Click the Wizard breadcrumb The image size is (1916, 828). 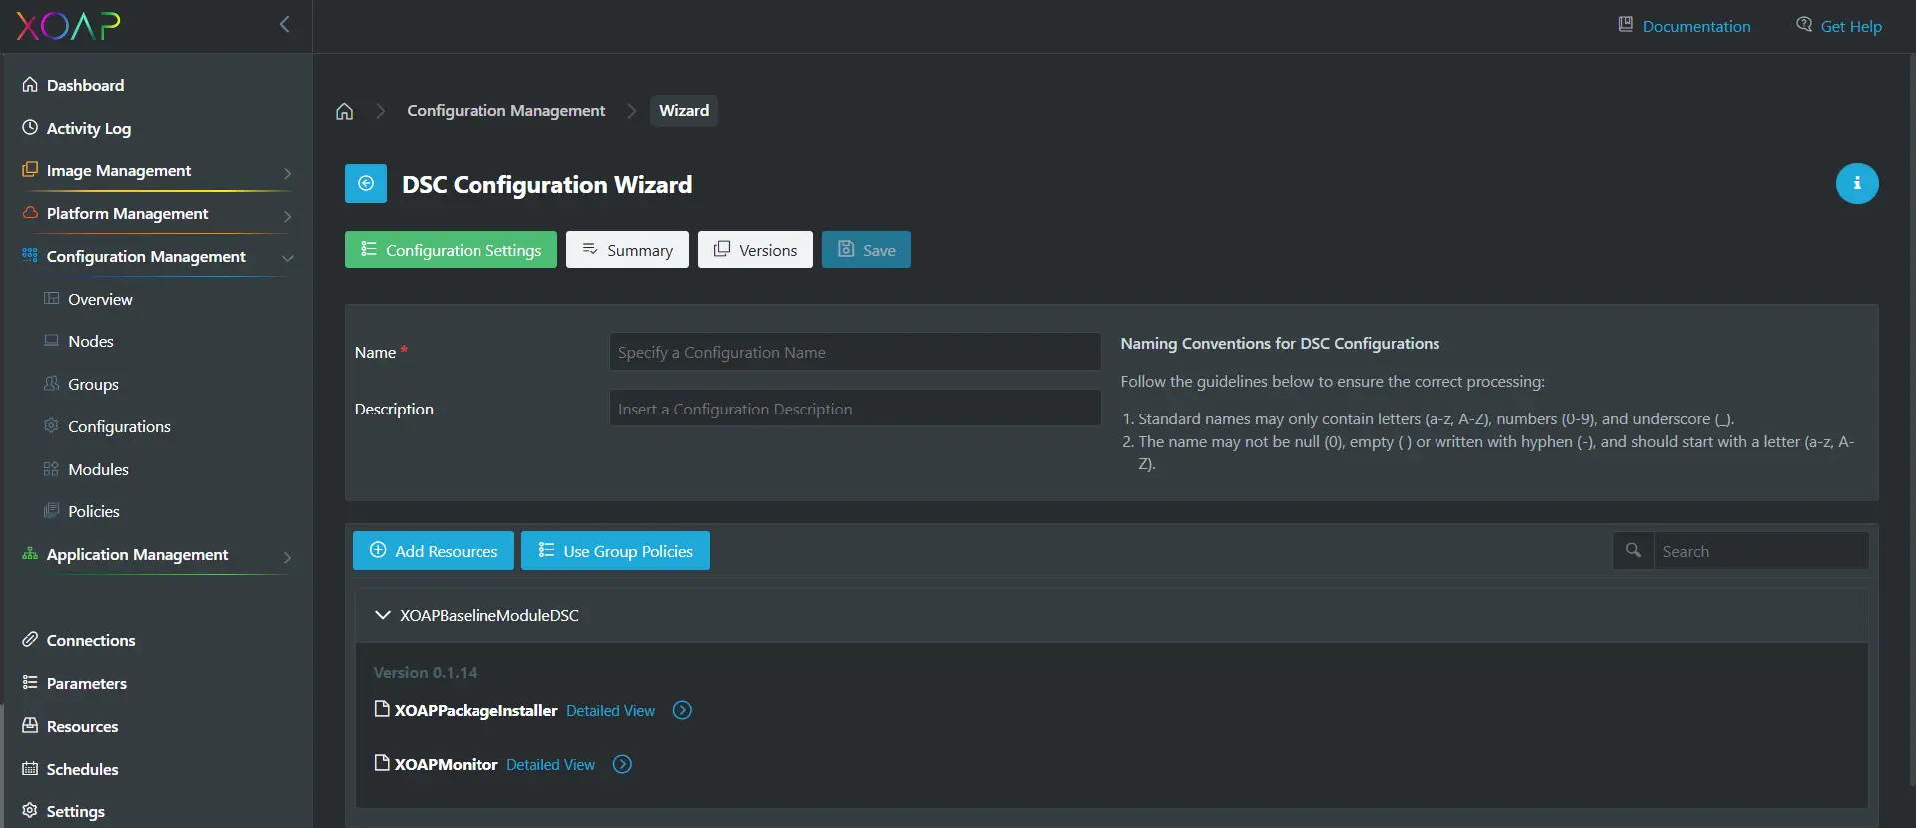coord(684,111)
